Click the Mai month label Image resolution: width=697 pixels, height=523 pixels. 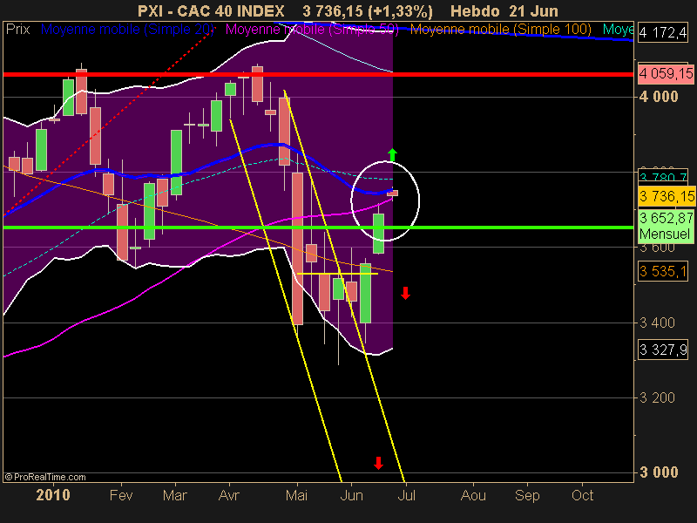point(296,495)
